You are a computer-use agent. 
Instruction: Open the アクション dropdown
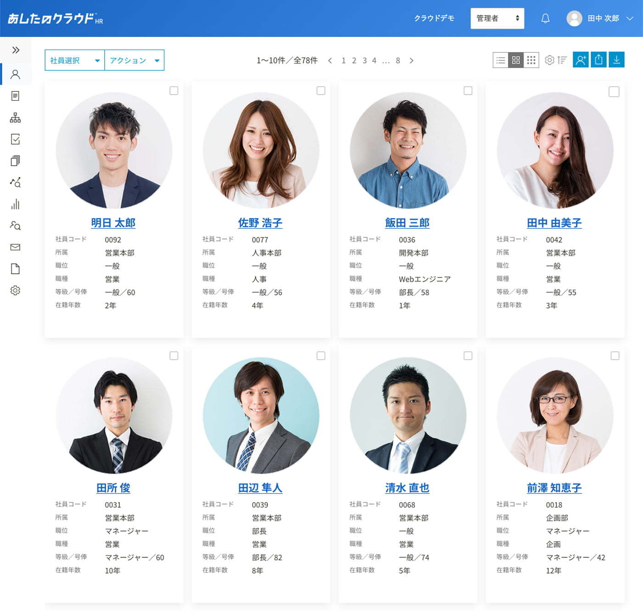[x=135, y=60]
